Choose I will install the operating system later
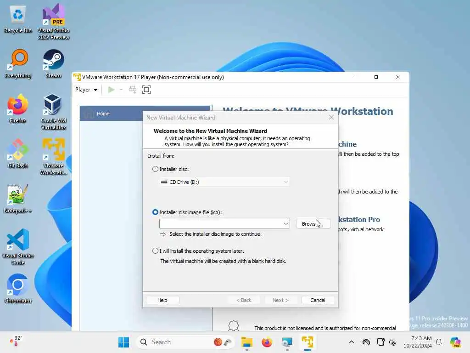470x353 pixels. (155, 251)
